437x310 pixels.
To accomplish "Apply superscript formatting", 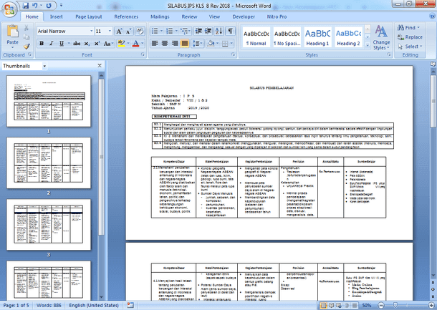I will pyautogui.click(x=97, y=44).
